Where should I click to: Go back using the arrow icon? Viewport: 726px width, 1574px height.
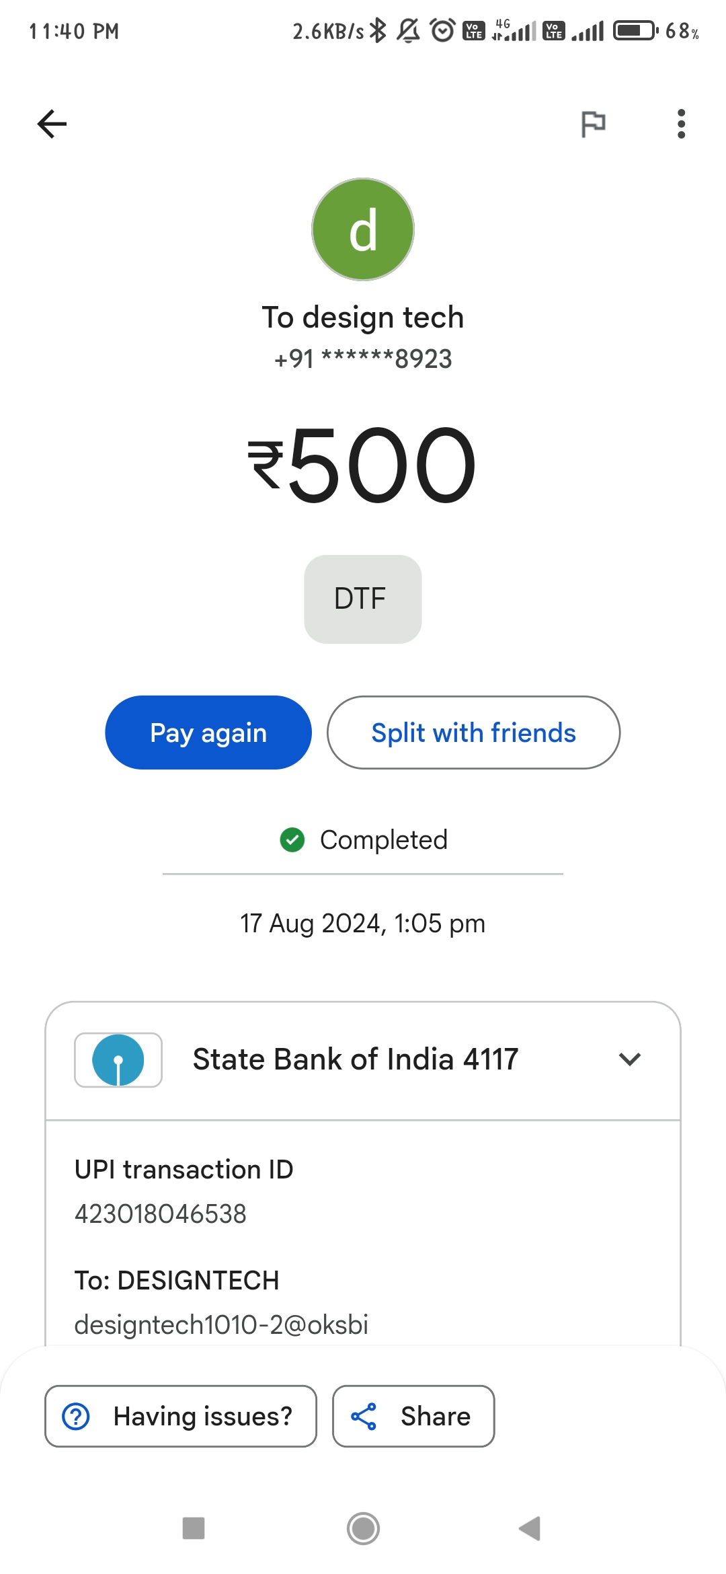click(x=52, y=124)
